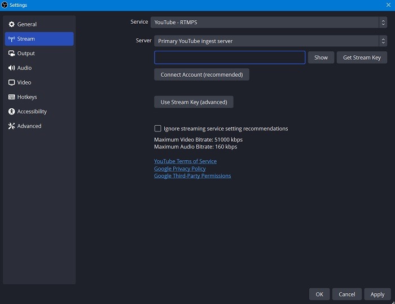The width and height of the screenshot is (395, 304).
Task: Focus the stream key input field
Action: pyautogui.click(x=230, y=58)
